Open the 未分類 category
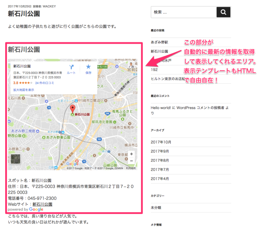The width and height of the screenshot is (263, 230). click(x=156, y=208)
